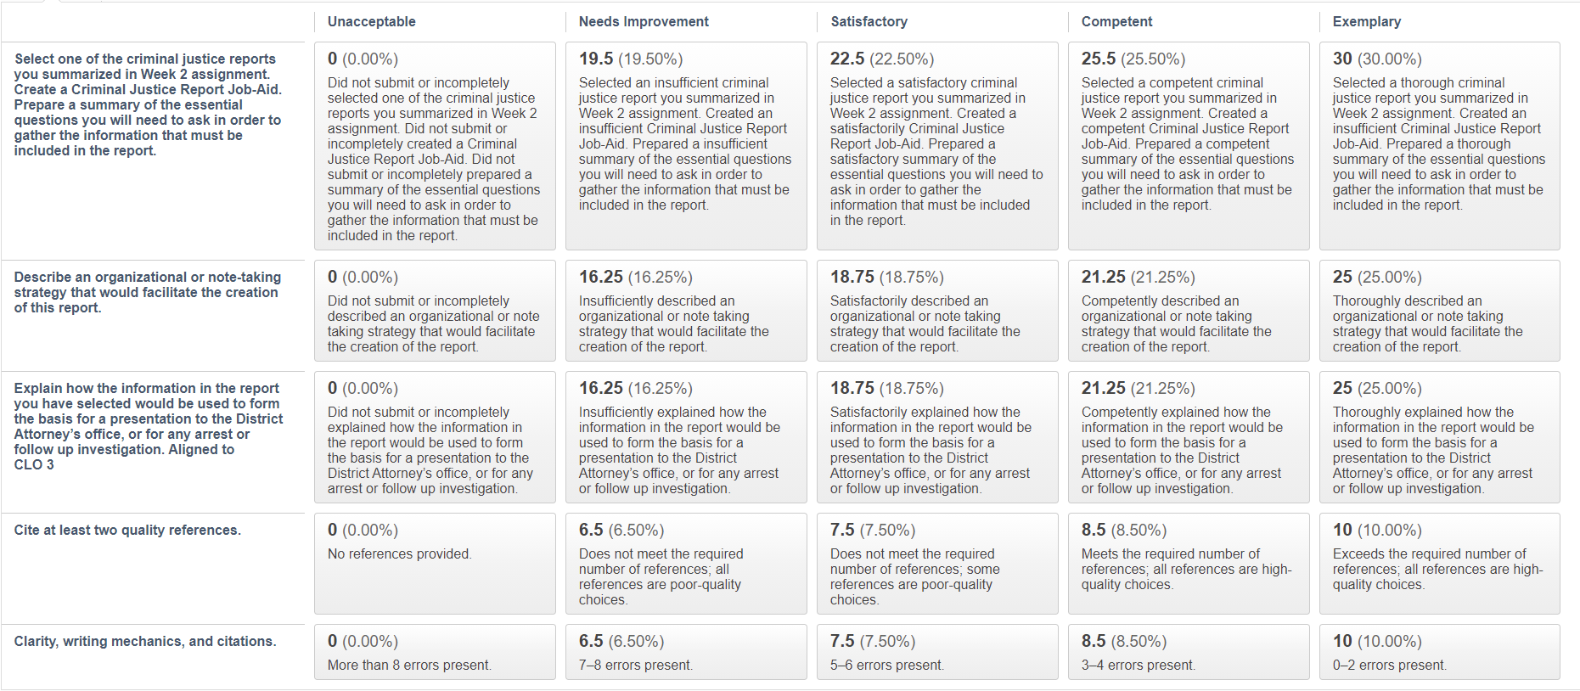Select the 'More than 8 errors present' cell

pos(435,652)
